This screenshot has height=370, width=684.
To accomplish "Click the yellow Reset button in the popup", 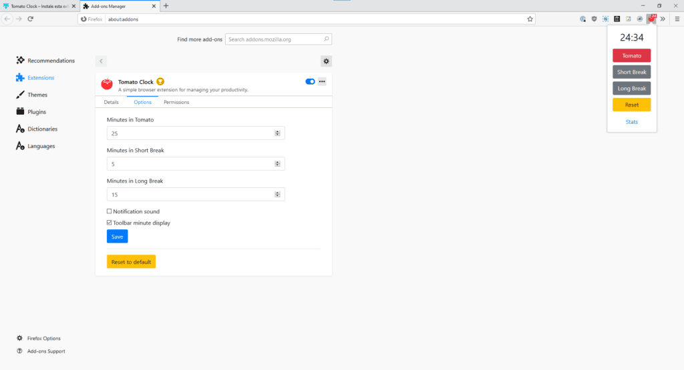I will point(632,105).
